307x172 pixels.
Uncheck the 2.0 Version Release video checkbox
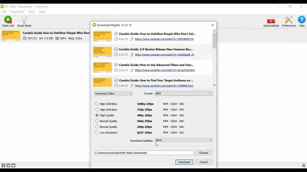pos(116,49)
